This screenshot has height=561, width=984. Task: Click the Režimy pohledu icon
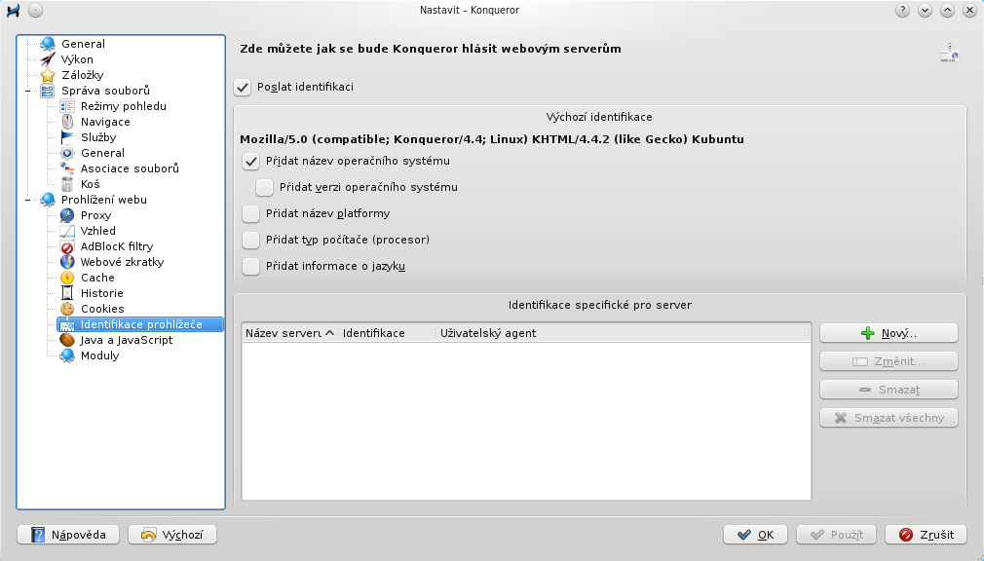(67, 106)
